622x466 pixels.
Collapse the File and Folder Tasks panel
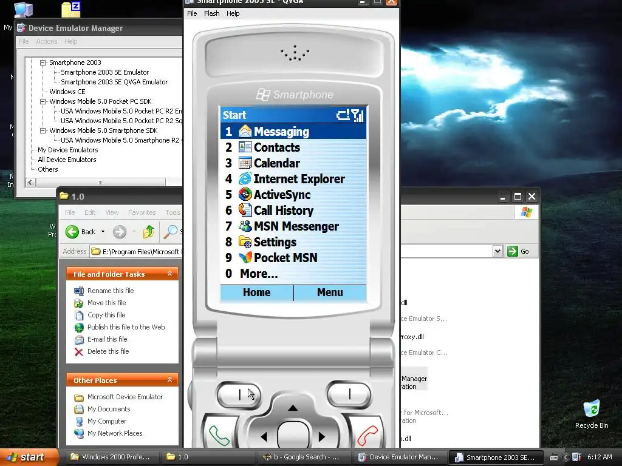pyautogui.click(x=170, y=274)
